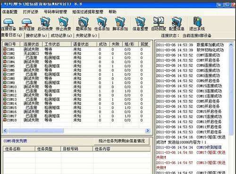Image resolution: width=236 pixels, height=174 pixels.
Task: Open the 脚本添加 tool
Action: pyautogui.click(x=120, y=24)
